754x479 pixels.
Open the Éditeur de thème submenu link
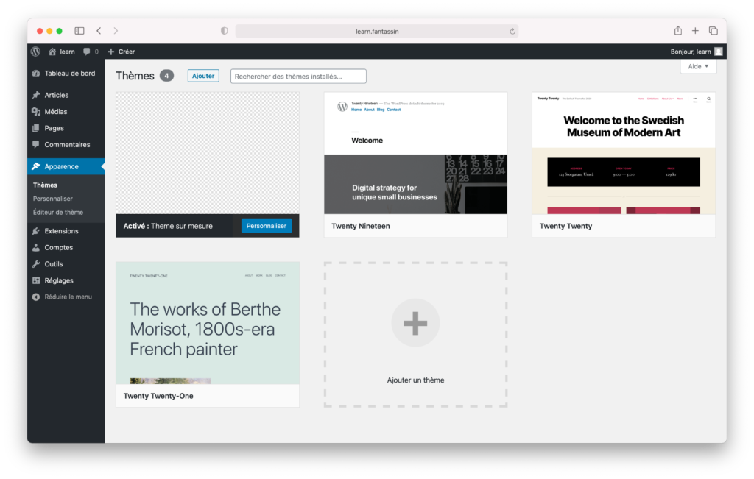pos(58,213)
